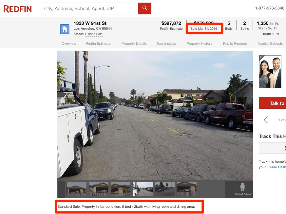Open the Tour Insights tab
The width and height of the screenshot is (286, 214).
tap(166, 43)
